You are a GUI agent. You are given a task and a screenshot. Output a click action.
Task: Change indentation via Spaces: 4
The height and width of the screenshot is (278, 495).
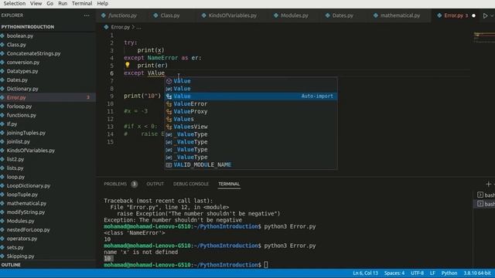[394, 273]
